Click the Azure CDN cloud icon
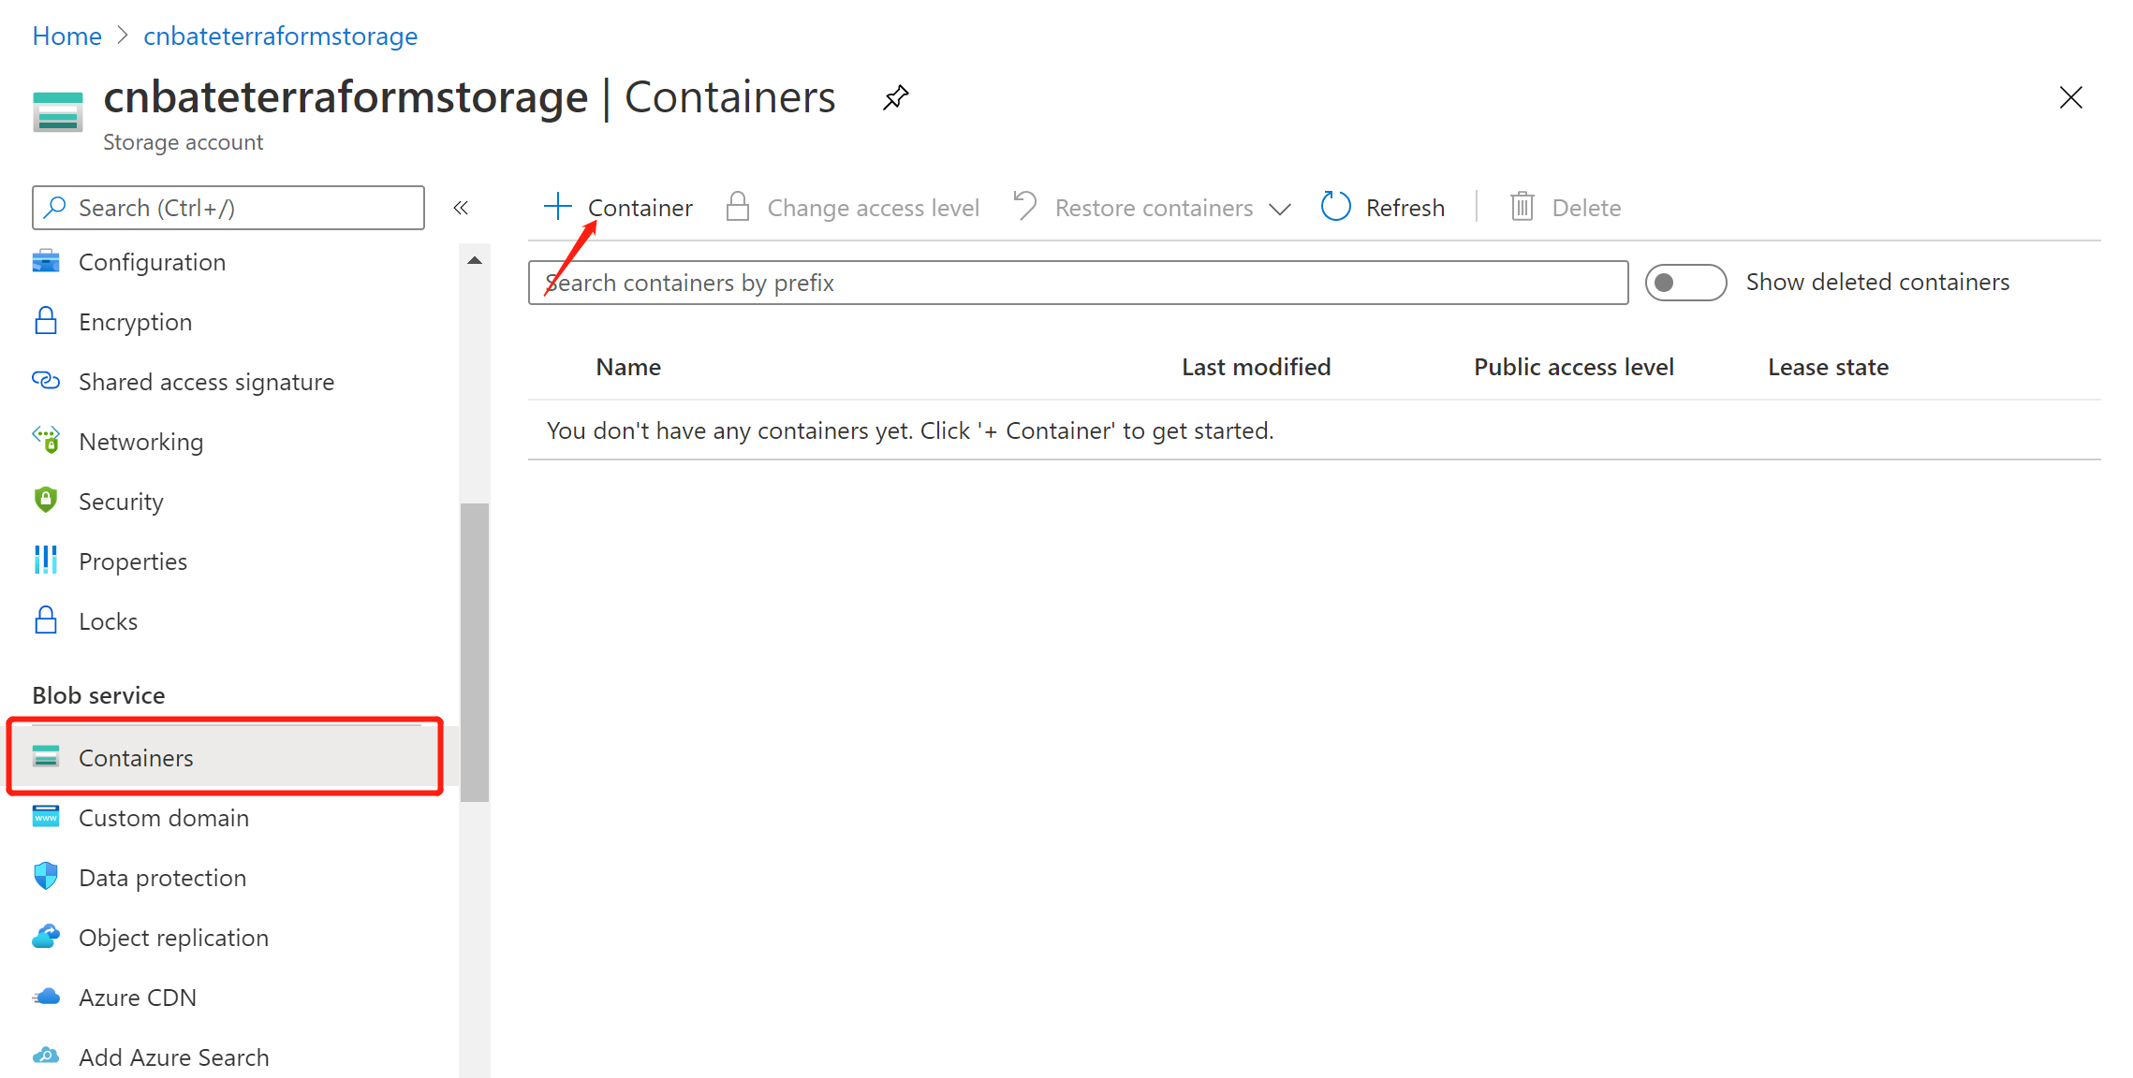Viewport: 2133px width, 1078px height. [46, 997]
